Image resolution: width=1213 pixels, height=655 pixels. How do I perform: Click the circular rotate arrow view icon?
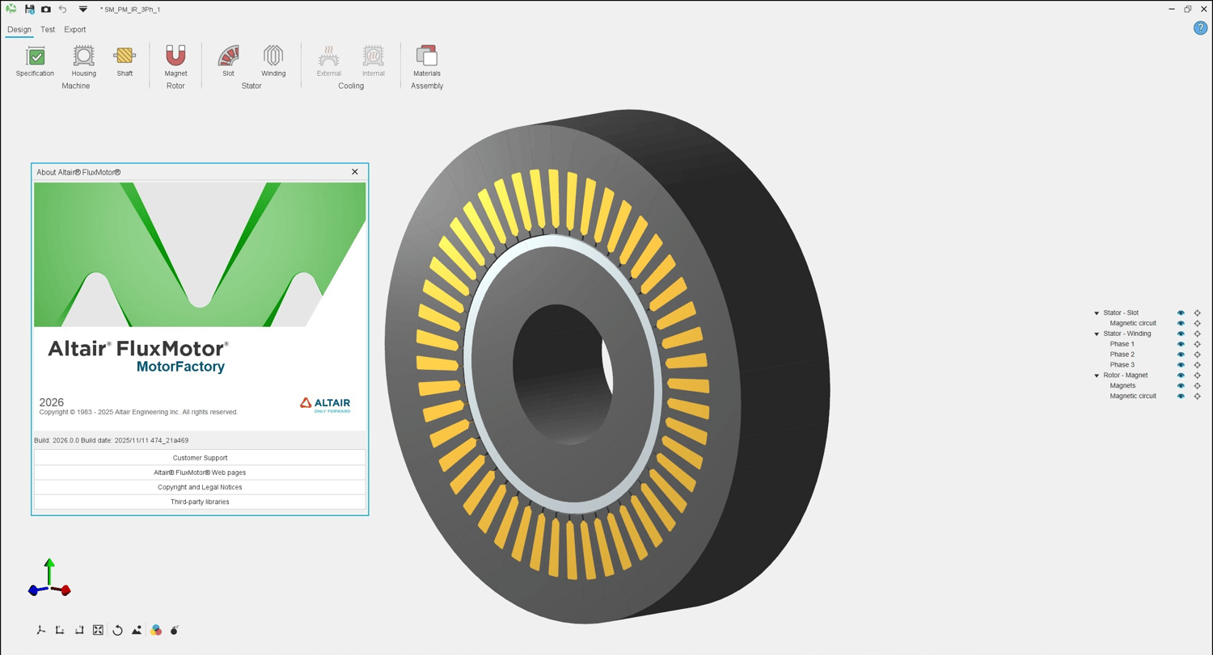point(117,630)
